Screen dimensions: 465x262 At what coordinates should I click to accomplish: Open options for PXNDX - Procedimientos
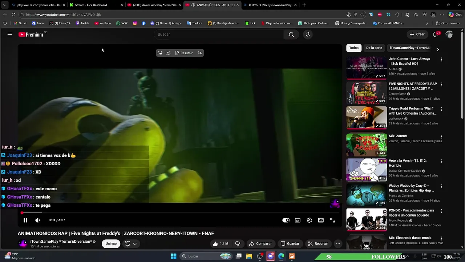(x=442, y=211)
